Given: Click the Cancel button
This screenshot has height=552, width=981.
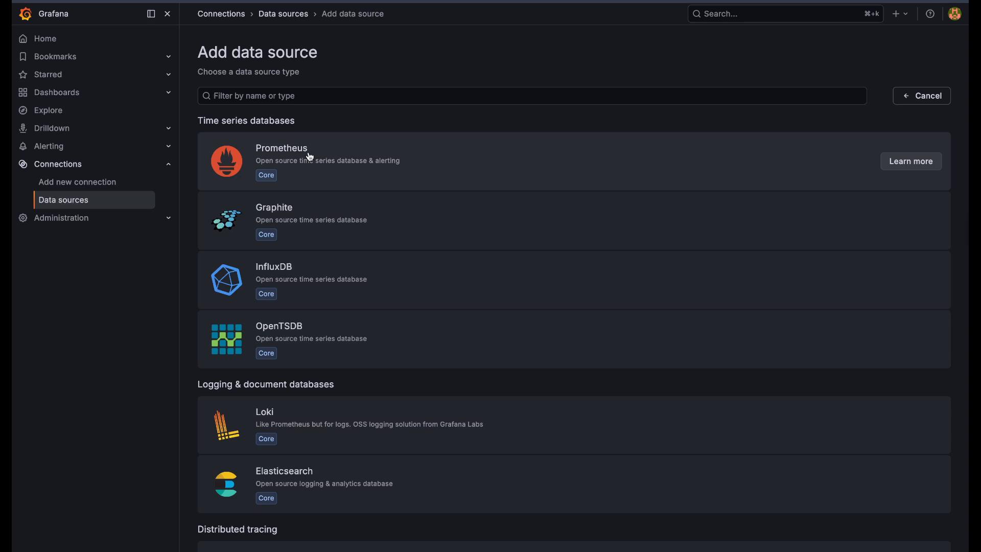Looking at the screenshot, I should [x=922, y=96].
